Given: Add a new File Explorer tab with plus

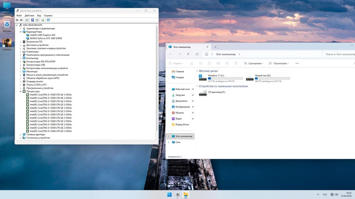Looking at the screenshot, I should point(215,47).
